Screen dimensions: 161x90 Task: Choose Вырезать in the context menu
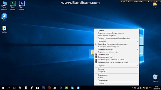[x=116, y=69]
